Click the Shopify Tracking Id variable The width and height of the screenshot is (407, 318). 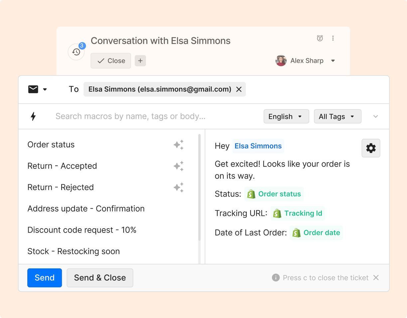(x=298, y=213)
